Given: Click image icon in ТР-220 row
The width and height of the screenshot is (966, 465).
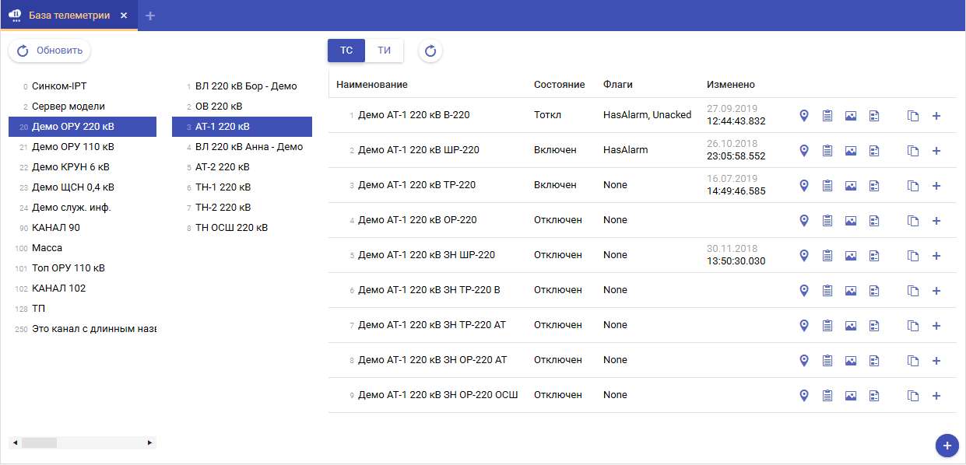Looking at the screenshot, I should (x=851, y=186).
